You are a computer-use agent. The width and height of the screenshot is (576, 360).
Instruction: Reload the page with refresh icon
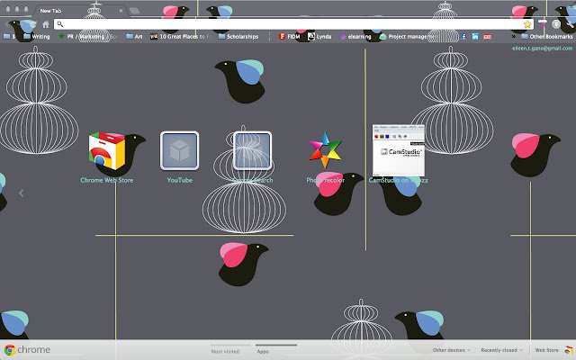(x=33, y=24)
